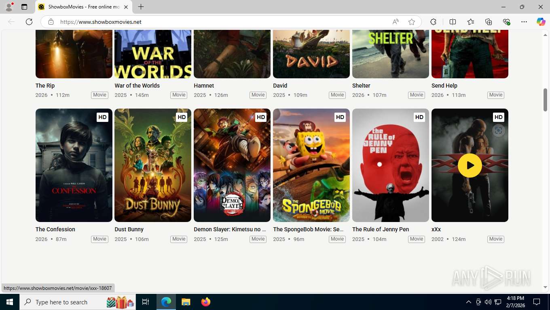This screenshot has height=310, width=550.
Task: Open a new tab with plus button
Action: click(141, 7)
